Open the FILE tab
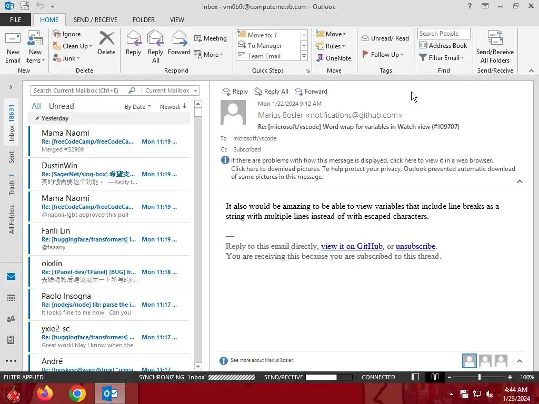Image resolution: width=539 pixels, height=404 pixels. click(x=15, y=19)
